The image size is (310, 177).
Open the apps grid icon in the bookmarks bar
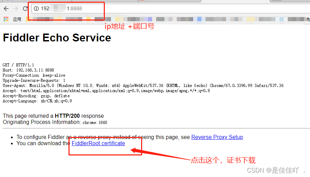click(x=6, y=19)
